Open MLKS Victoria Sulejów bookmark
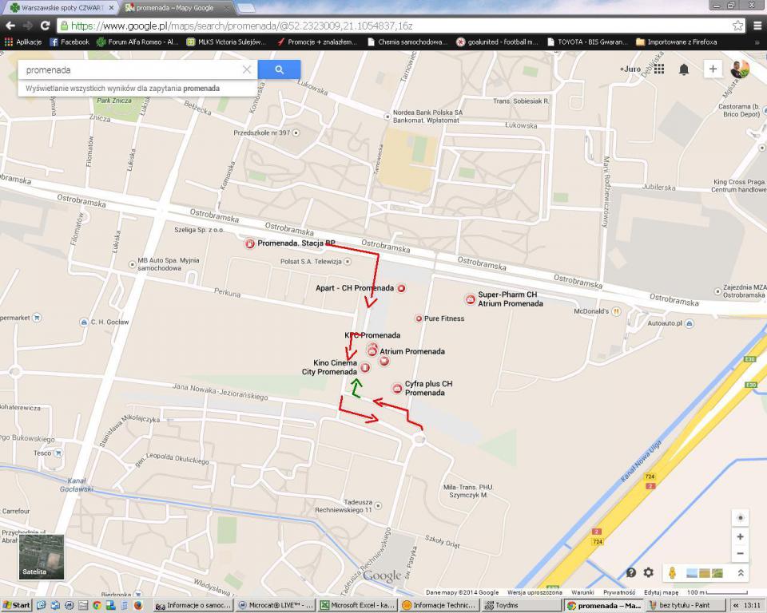 pos(226,42)
